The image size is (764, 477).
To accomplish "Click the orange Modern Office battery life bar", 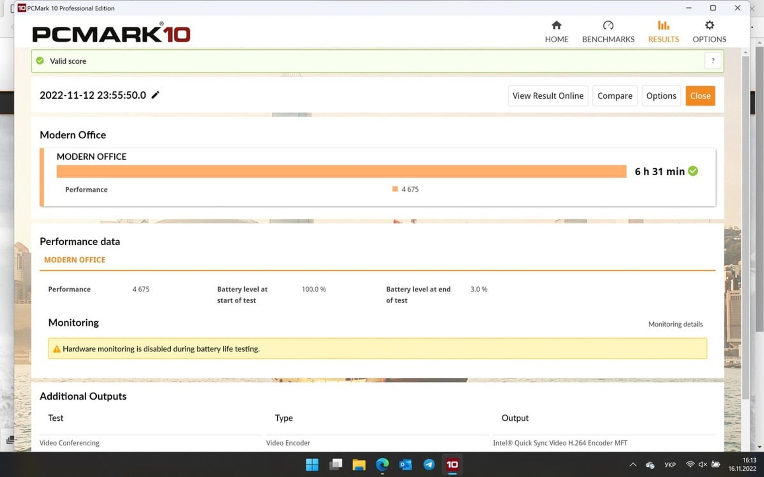I will (341, 171).
